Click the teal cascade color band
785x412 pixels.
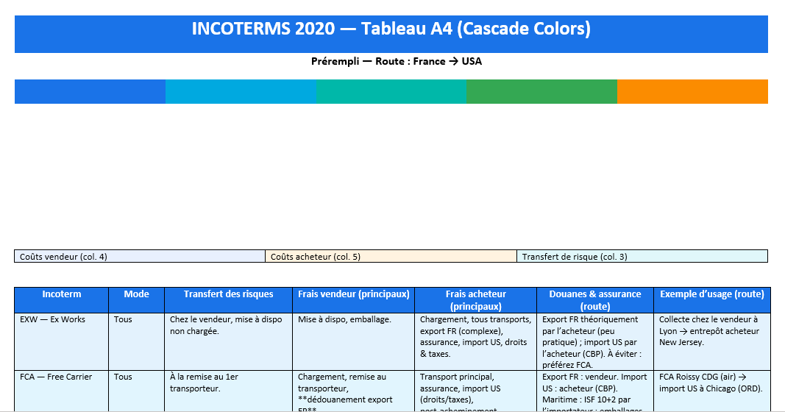(391, 91)
